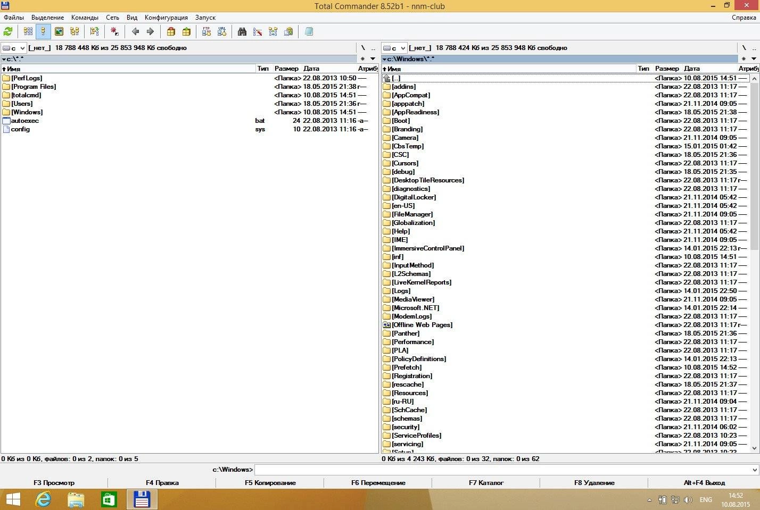760x510 pixels.
Task: Open right panel favorites asterisk menu
Action: tap(744, 59)
